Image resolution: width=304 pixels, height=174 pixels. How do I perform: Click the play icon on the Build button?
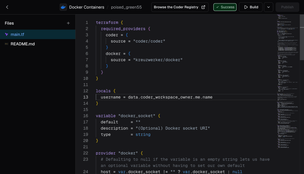(246, 7)
